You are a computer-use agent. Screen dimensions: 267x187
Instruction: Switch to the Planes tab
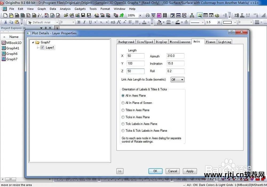(210, 42)
